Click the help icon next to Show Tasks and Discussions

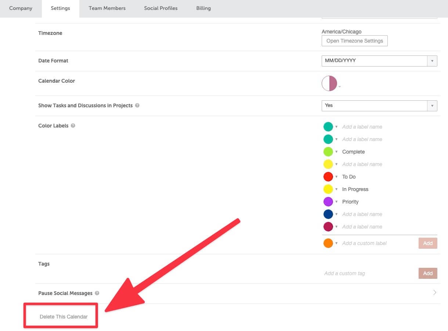click(137, 105)
